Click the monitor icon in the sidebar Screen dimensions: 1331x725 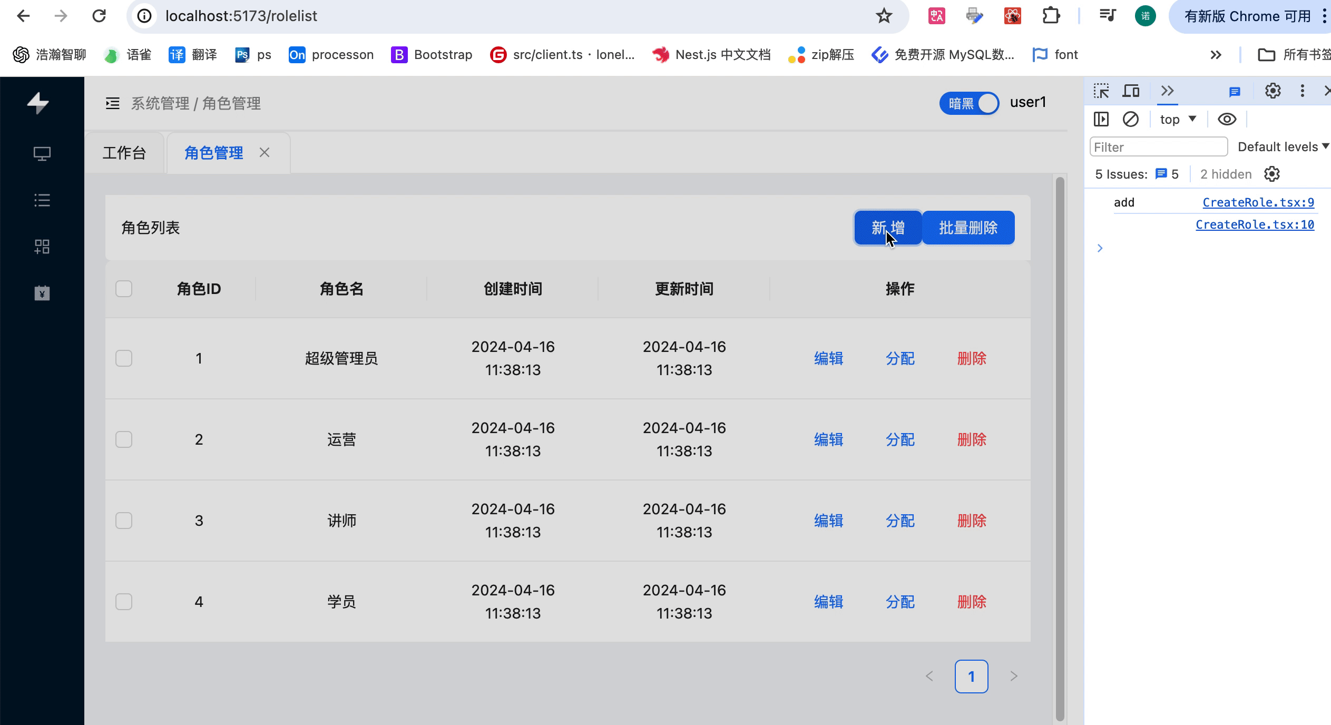coord(42,154)
